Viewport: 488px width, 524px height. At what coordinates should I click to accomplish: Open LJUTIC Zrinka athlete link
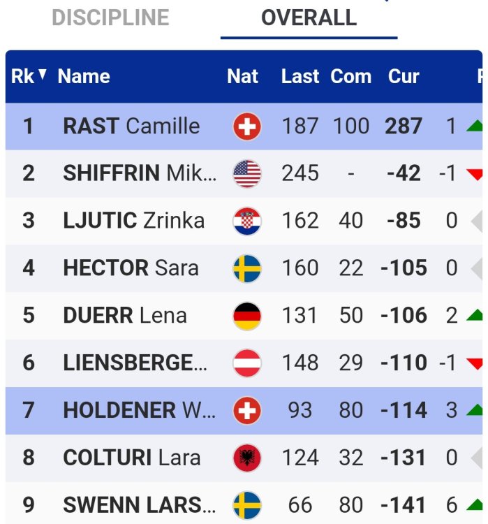point(133,221)
